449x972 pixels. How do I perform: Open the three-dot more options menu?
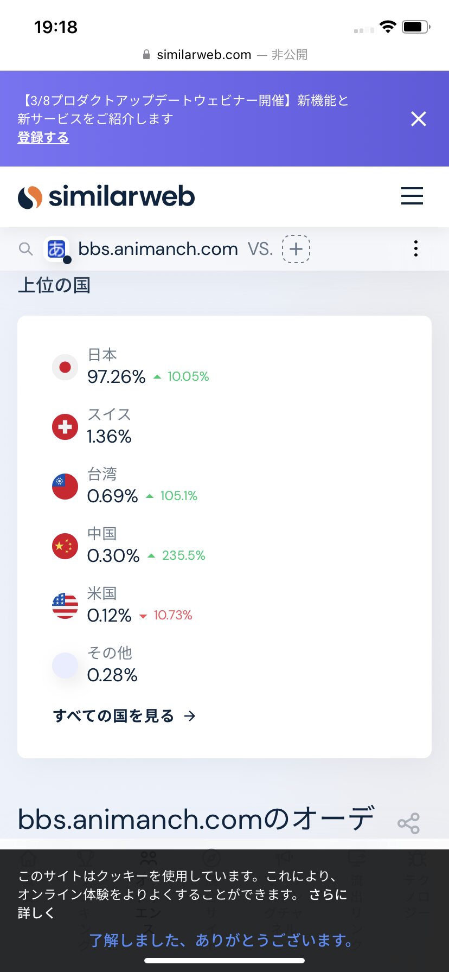(415, 248)
